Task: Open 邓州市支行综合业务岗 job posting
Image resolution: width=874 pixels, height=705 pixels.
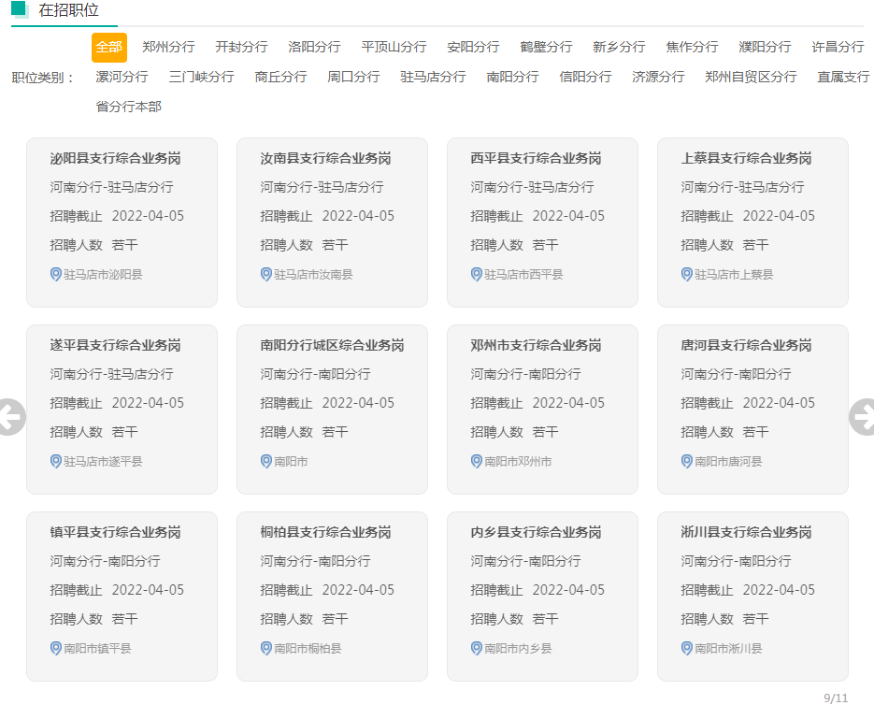Action: pos(536,345)
